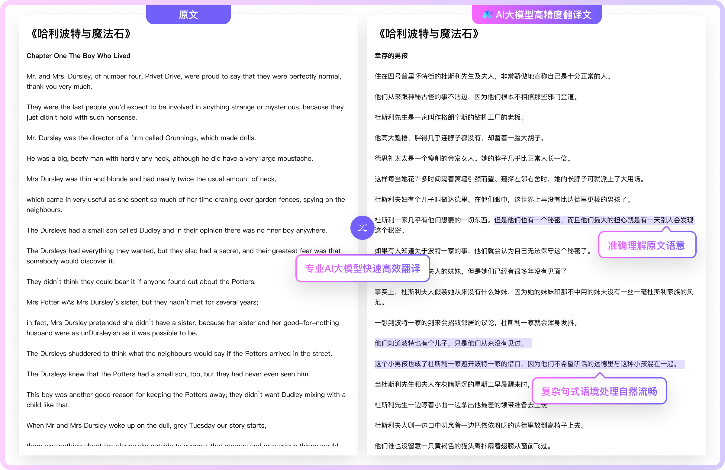Viewport: 725px width, 470px height.
Task: Click the line 一想到波特一家的到来会招致邻居的议论
Action: pos(476,323)
